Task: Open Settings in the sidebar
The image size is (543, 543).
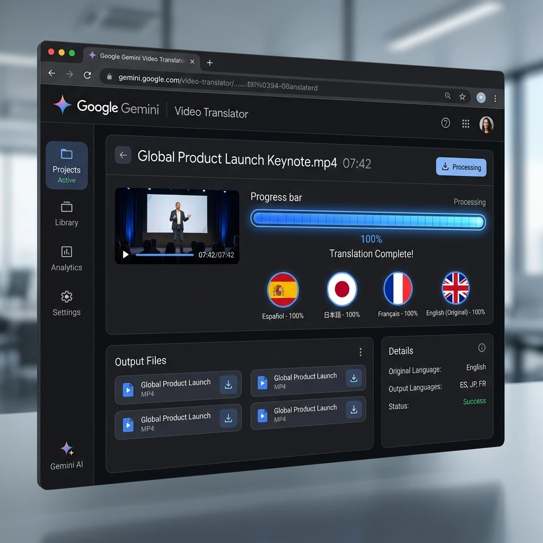Action: (66, 303)
